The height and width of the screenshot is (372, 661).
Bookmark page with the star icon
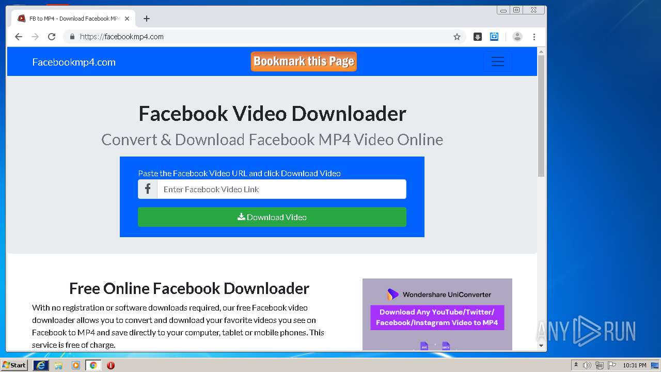pos(457,37)
